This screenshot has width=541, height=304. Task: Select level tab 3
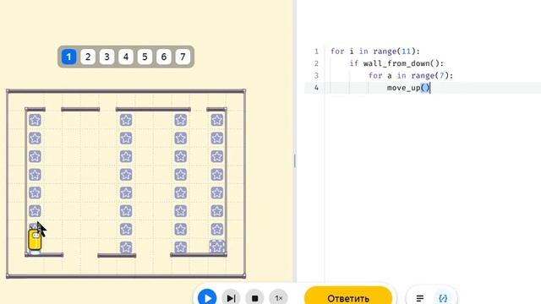107,57
